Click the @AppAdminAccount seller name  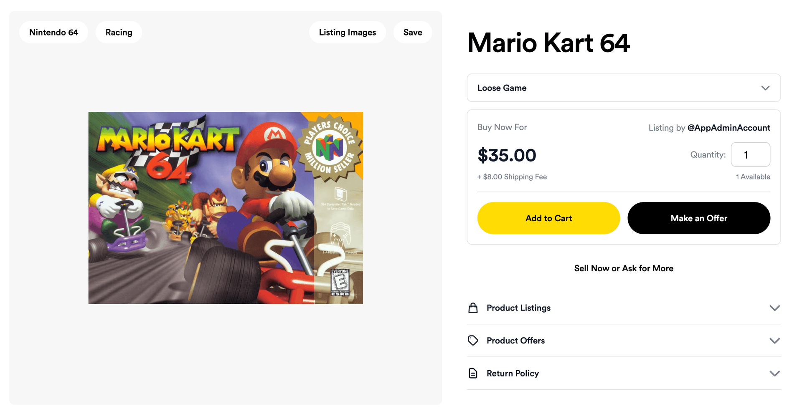click(x=729, y=128)
